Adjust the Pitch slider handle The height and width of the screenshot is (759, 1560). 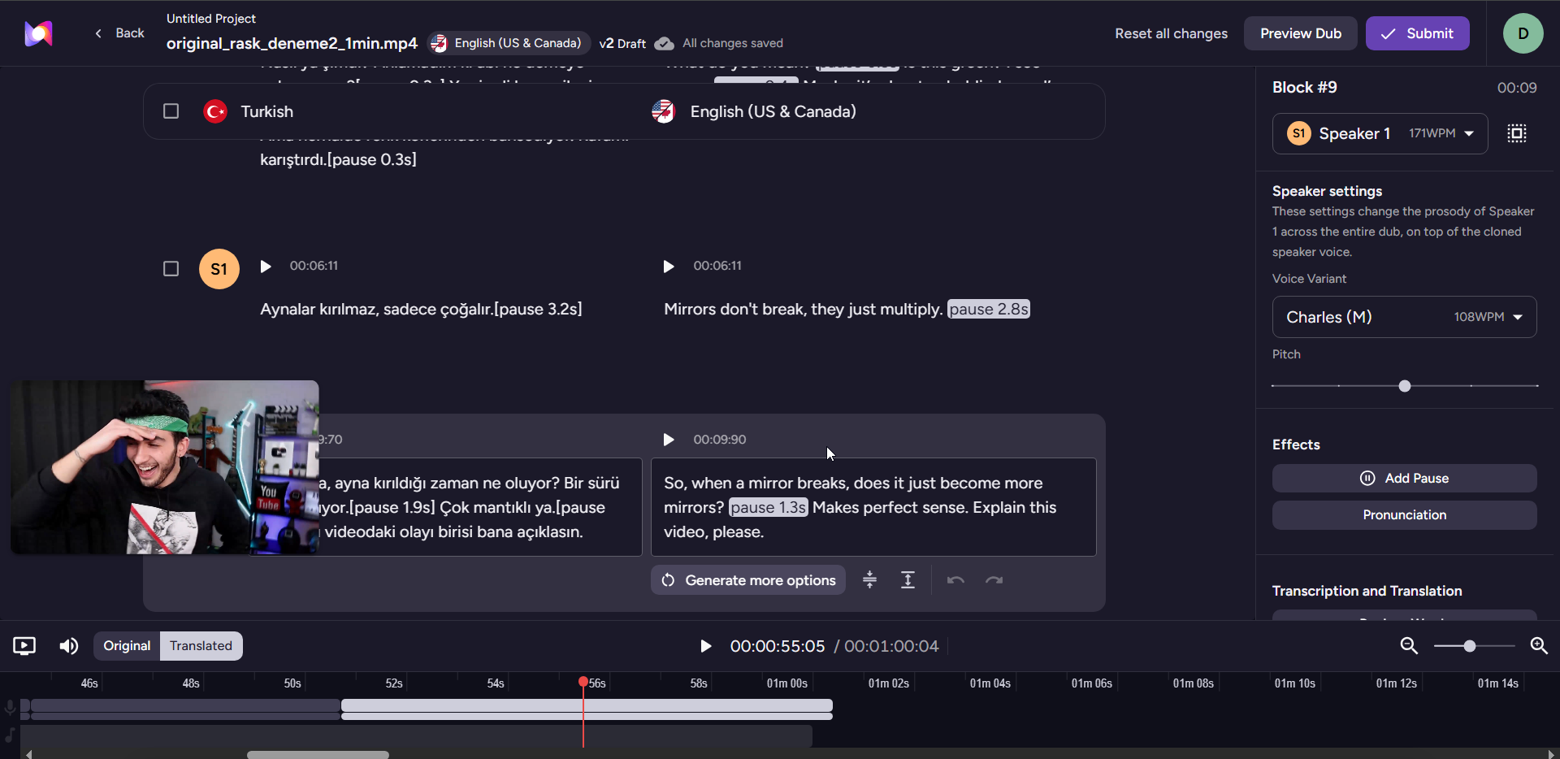tap(1405, 387)
